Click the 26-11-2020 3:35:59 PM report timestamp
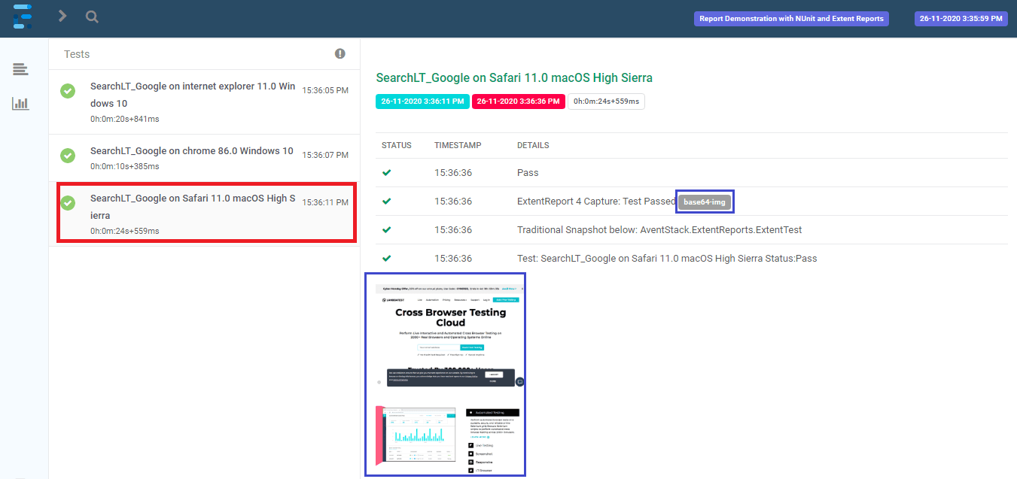Screen dimensions: 1017x479 [x=961, y=19]
